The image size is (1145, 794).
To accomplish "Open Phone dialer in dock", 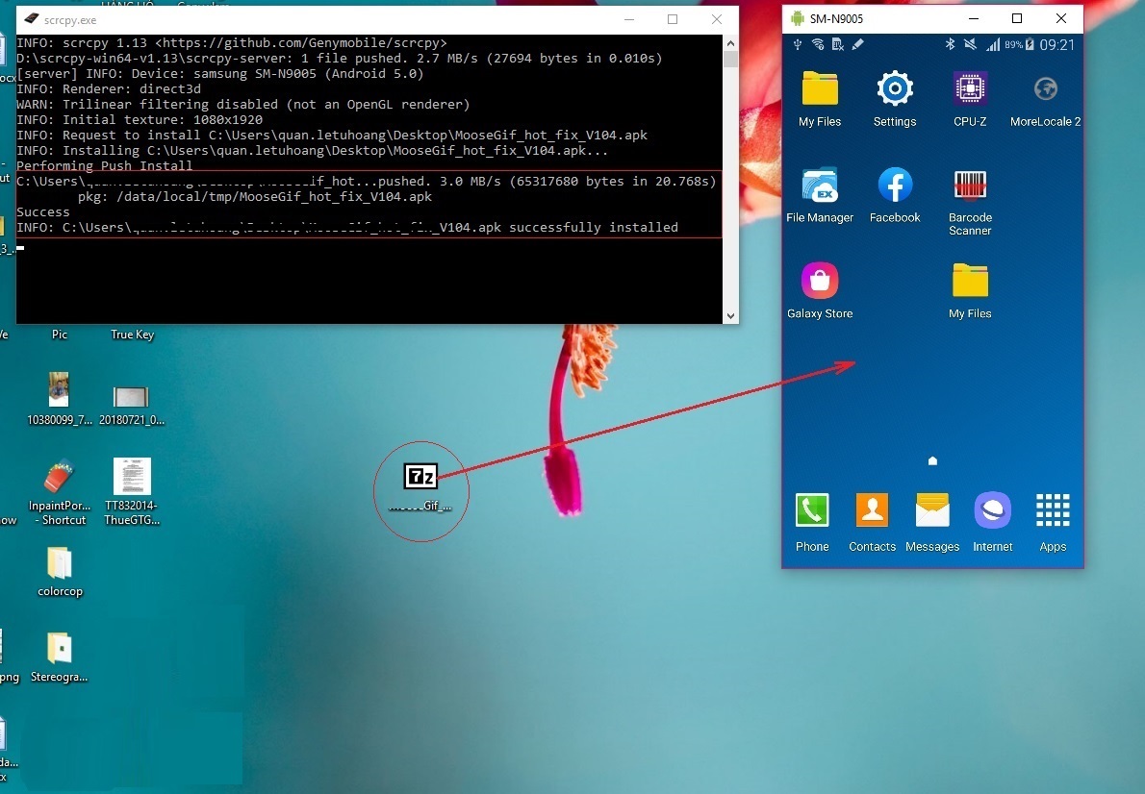I will [x=812, y=523].
